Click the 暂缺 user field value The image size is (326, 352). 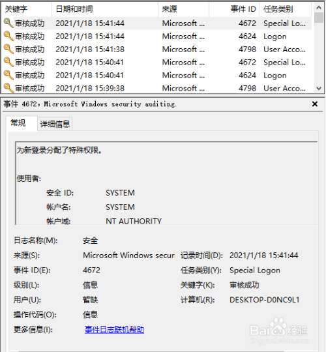pyautogui.click(x=90, y=300)
